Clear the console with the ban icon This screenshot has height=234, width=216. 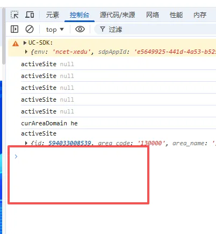(x=30, y=29)
